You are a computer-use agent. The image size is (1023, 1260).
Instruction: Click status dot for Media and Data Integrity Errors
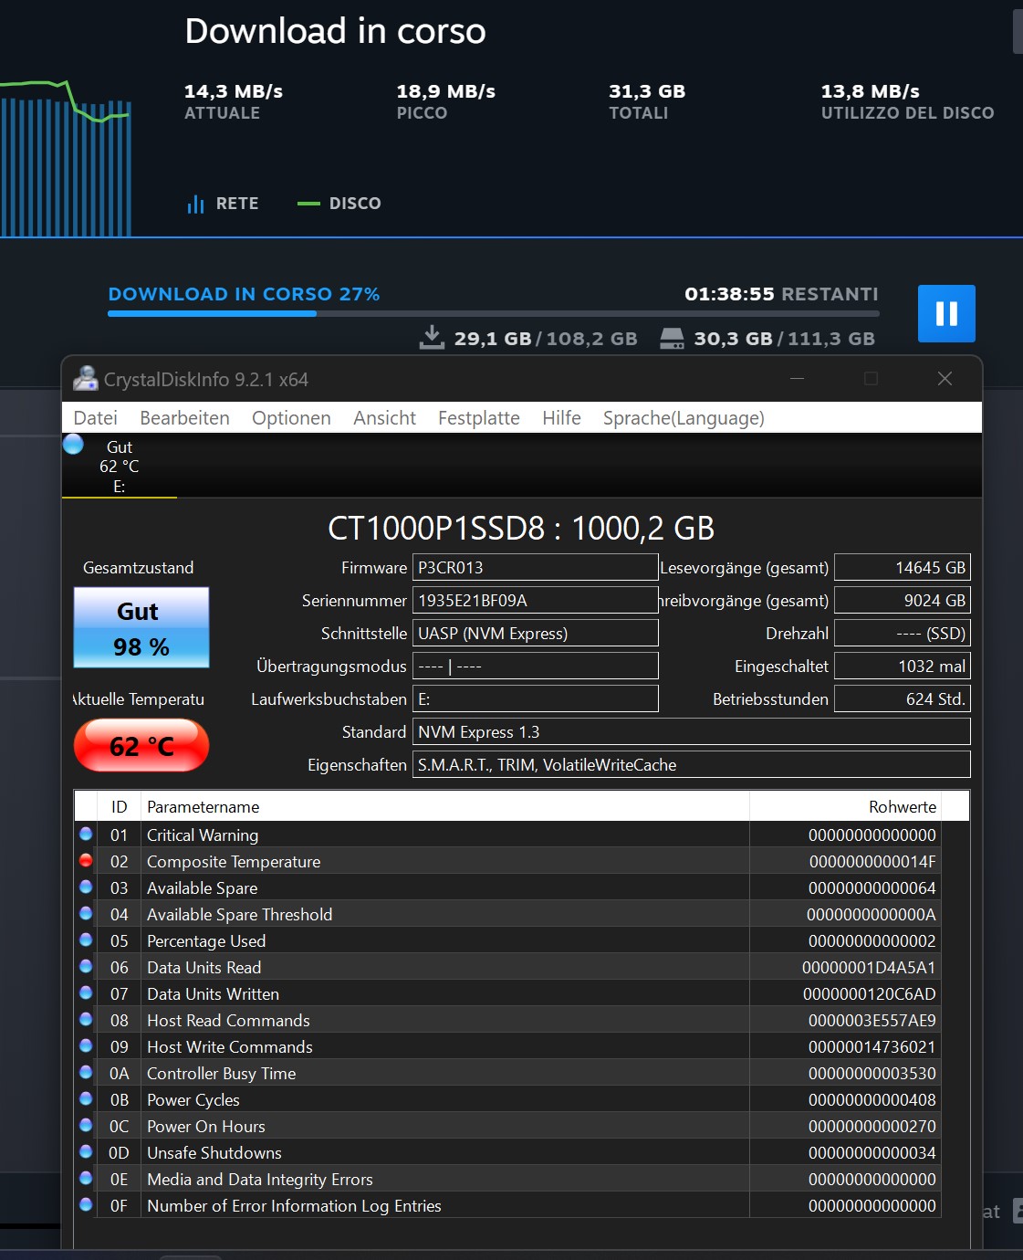(86, 1178)
